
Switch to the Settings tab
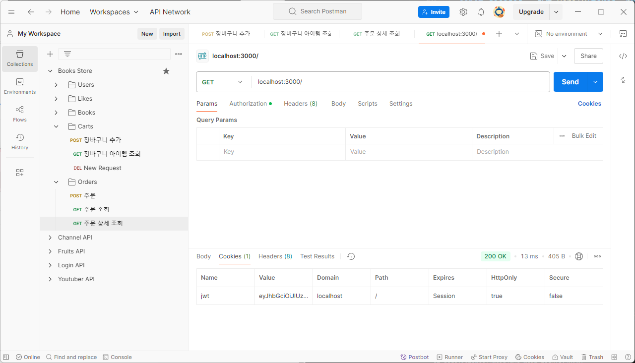401,104
